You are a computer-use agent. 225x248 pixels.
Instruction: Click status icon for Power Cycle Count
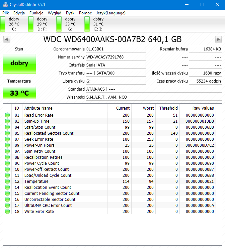point(7,163)
